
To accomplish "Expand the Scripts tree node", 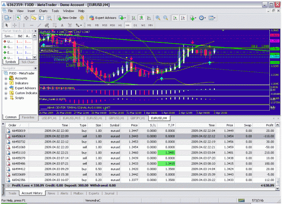I will tap(6, 98).
